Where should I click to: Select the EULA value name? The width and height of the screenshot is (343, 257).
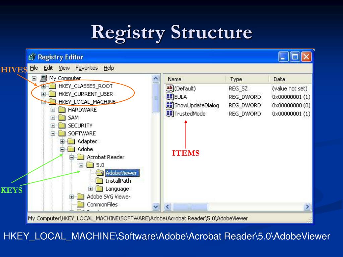click(181, 97)
